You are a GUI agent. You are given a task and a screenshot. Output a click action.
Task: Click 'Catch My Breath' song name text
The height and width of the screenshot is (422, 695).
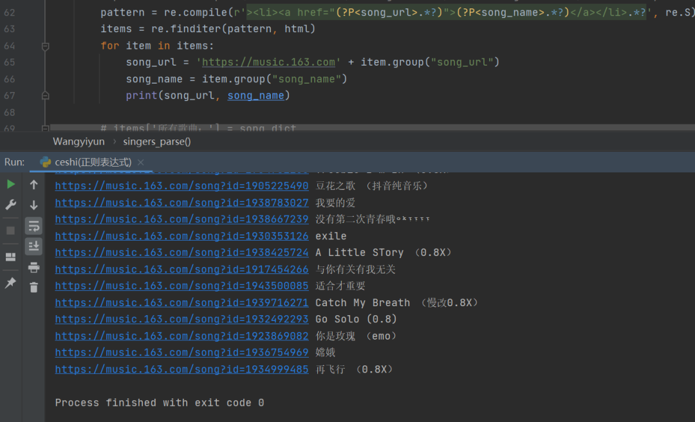362,303
